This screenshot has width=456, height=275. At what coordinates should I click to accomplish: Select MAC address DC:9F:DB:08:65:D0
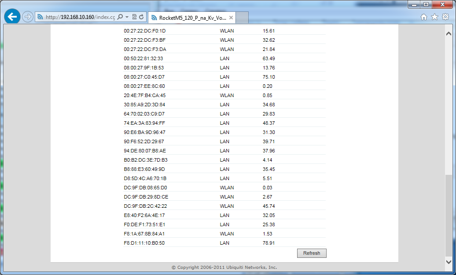tap(145, 188)
